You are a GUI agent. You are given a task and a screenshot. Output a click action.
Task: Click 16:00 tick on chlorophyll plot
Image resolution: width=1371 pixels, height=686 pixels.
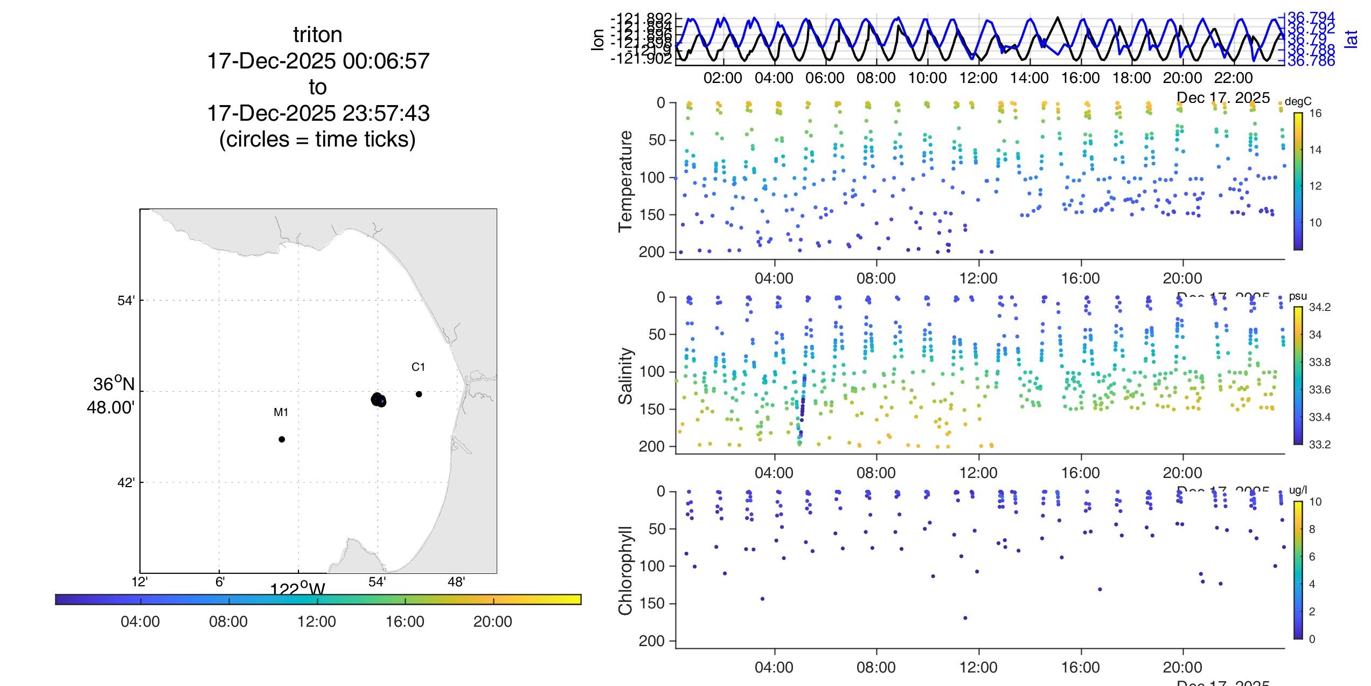[x=1080, y=668]
